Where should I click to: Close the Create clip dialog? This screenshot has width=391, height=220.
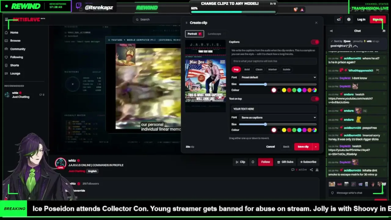[x=316, y=23]
